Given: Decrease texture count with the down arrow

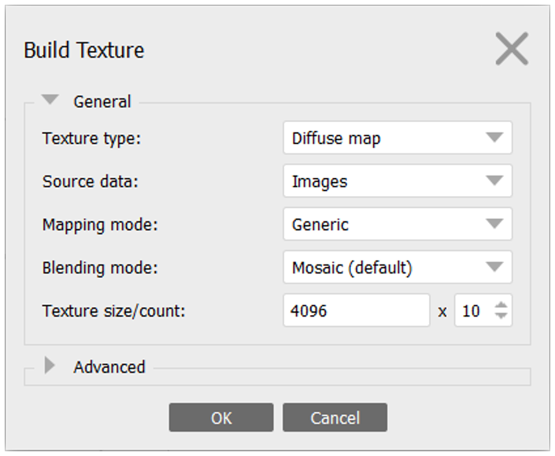Looking at the screenshot, I should coord(501,317).
